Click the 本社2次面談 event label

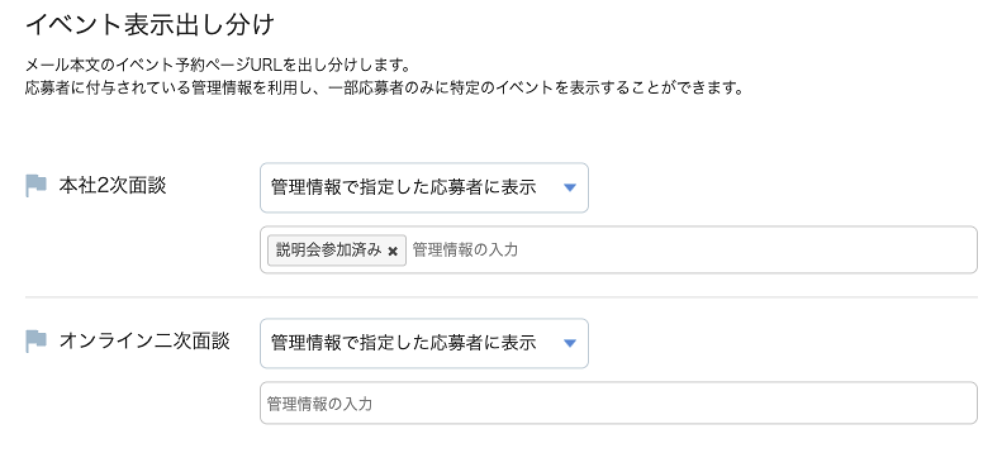(x=112, y=186)
